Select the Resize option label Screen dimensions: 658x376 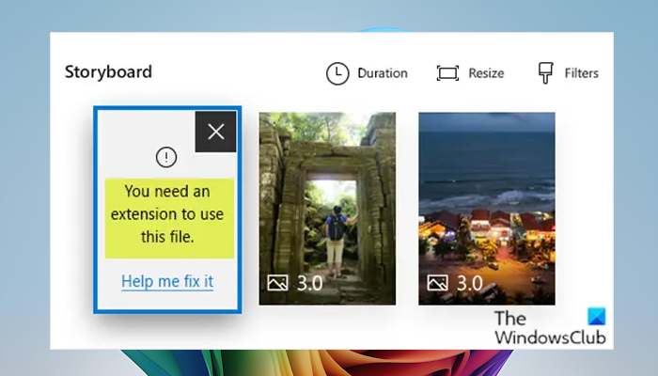(x=486, y=73)
